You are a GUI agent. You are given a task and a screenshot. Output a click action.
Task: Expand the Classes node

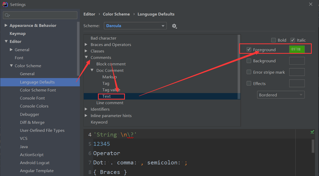[86, 51]
